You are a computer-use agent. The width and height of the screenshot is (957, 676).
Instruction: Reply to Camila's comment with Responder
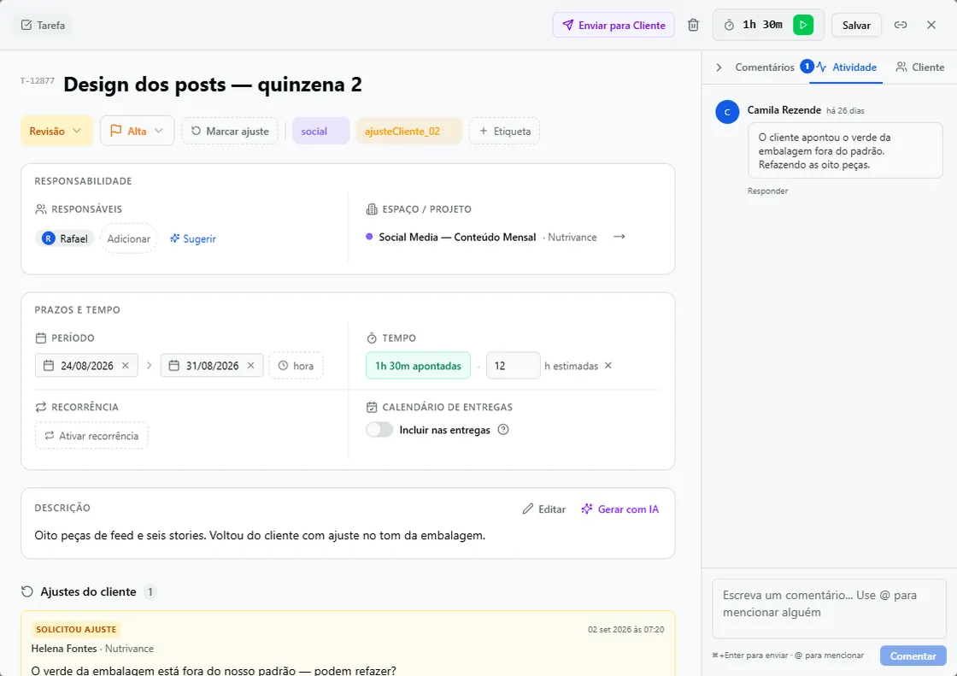pos(768,191)
